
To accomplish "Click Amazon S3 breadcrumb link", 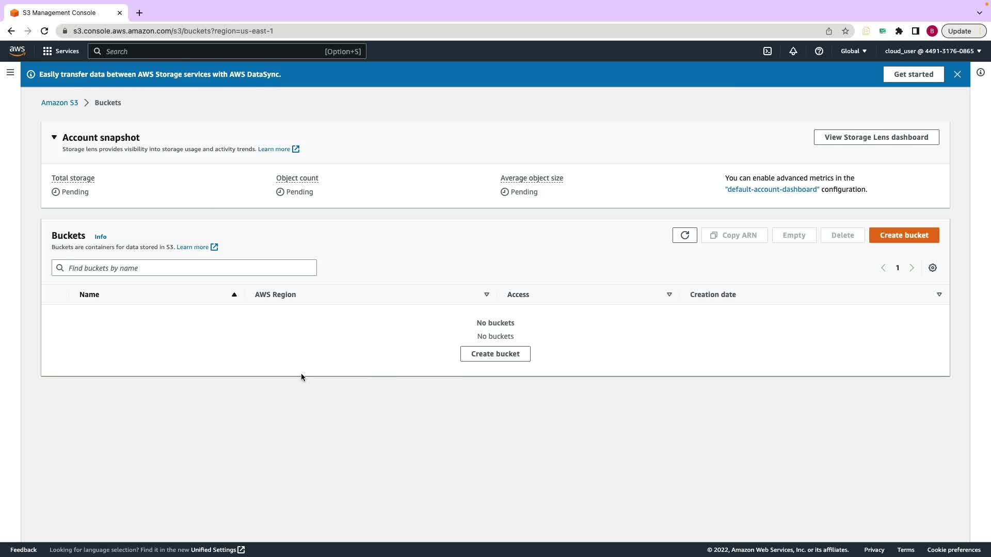I will [59, 103].
